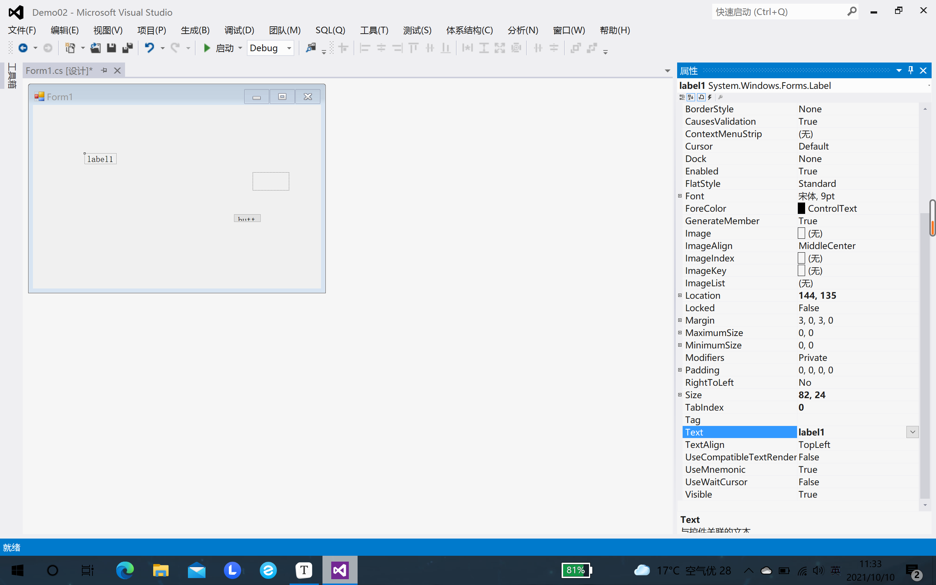The height and width of the screenshot is (585, 936).
Task: Open Microsoft Edge from the taskbar
Action: pos(125,570)
